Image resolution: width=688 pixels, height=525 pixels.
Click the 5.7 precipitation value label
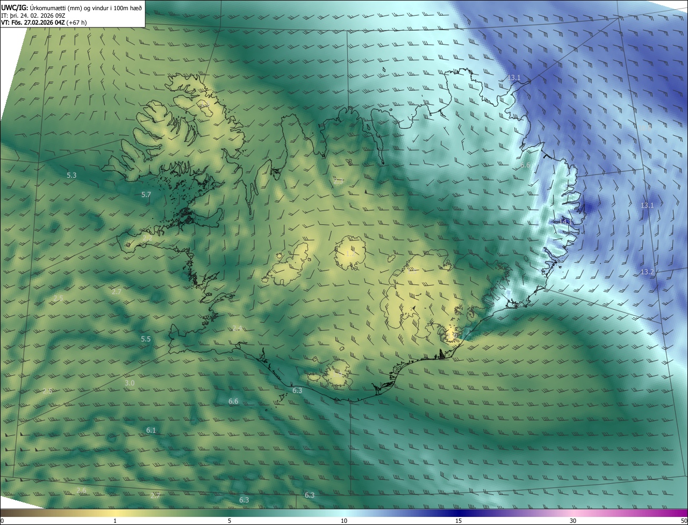[x=146, y=195]
